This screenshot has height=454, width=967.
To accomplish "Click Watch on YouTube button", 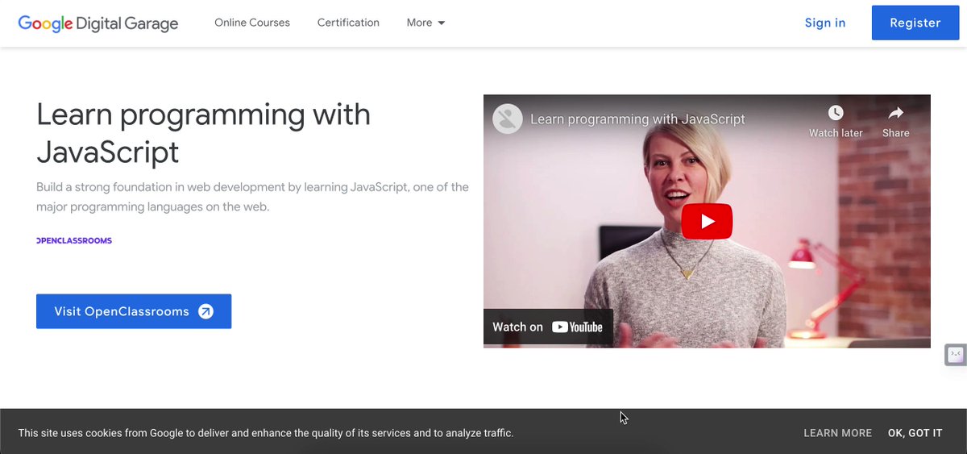I will pyautogui.click(x=548, y=327).
